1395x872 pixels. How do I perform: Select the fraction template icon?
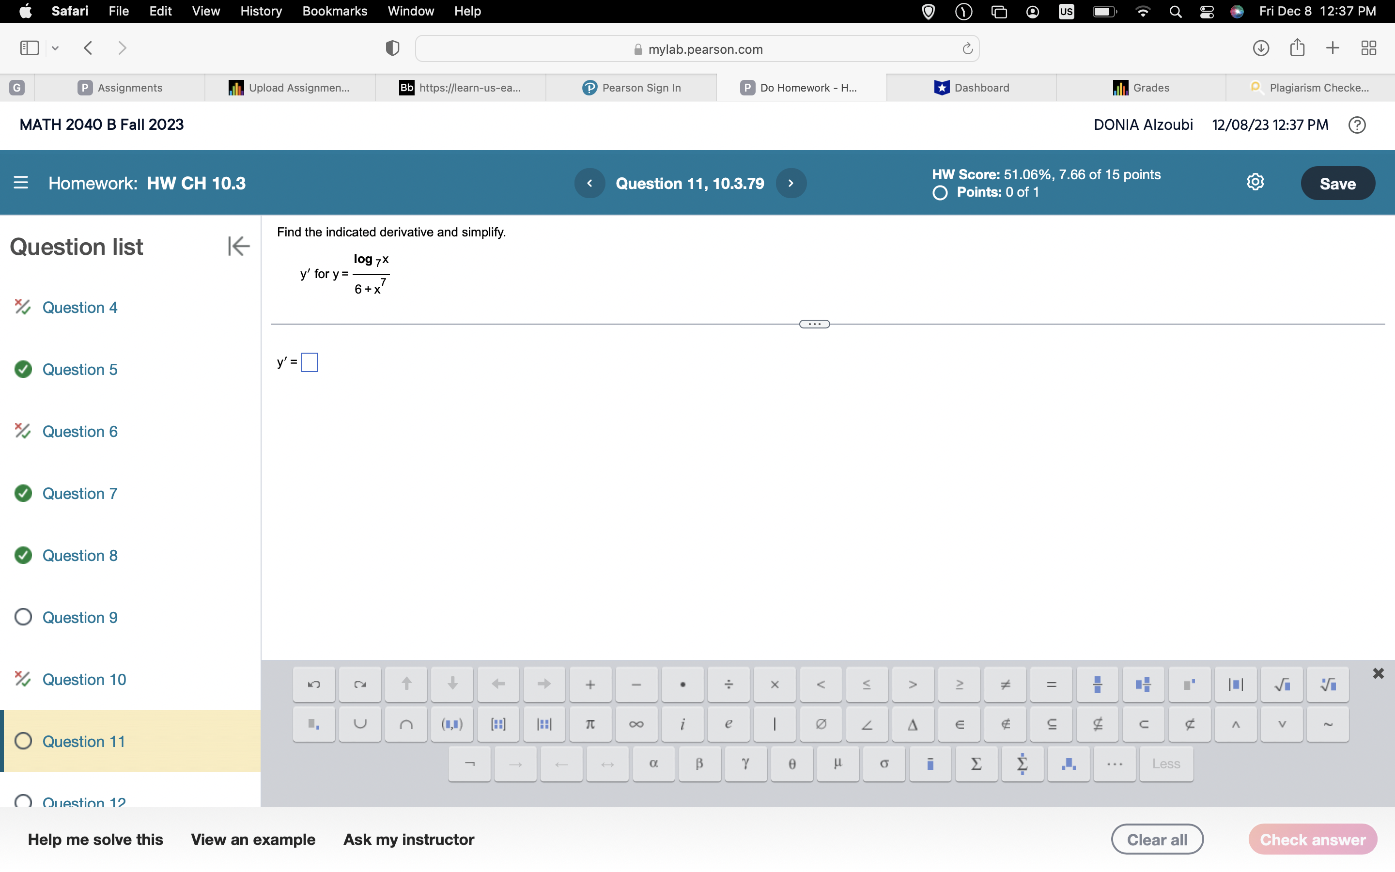click(x=1097, y=684)
